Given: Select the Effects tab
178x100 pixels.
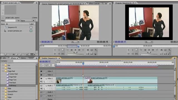Looking at the screenshot, I should (13, 58).
